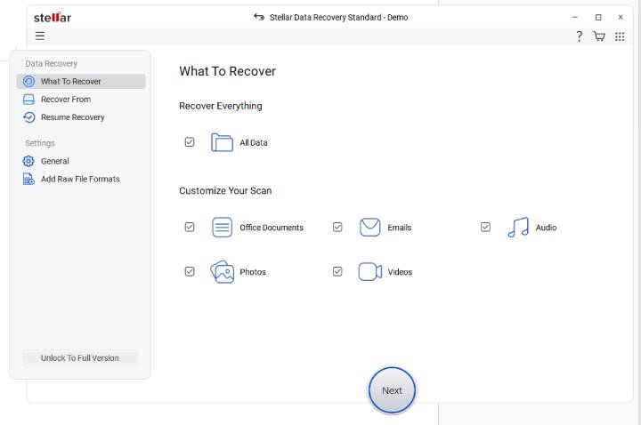This screenshot has height=425, width=641.
Task: Click the General settings gear icon
Action: pos(28,161)
